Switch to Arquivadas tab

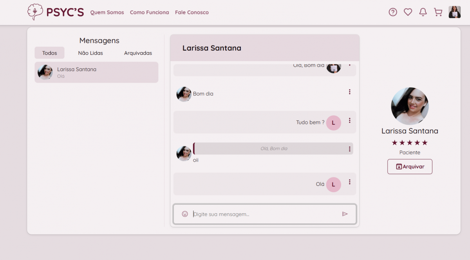[138, 53]
